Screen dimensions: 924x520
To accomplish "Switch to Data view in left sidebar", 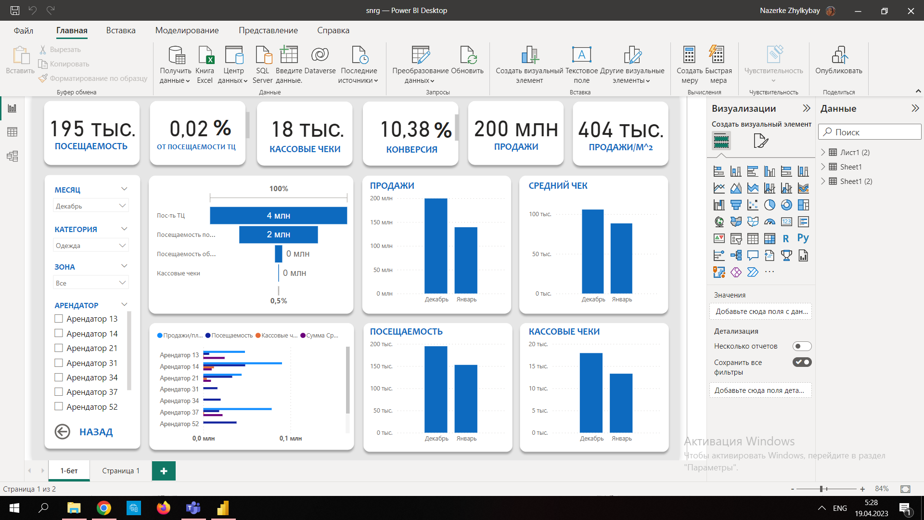I will pos(12,131).
